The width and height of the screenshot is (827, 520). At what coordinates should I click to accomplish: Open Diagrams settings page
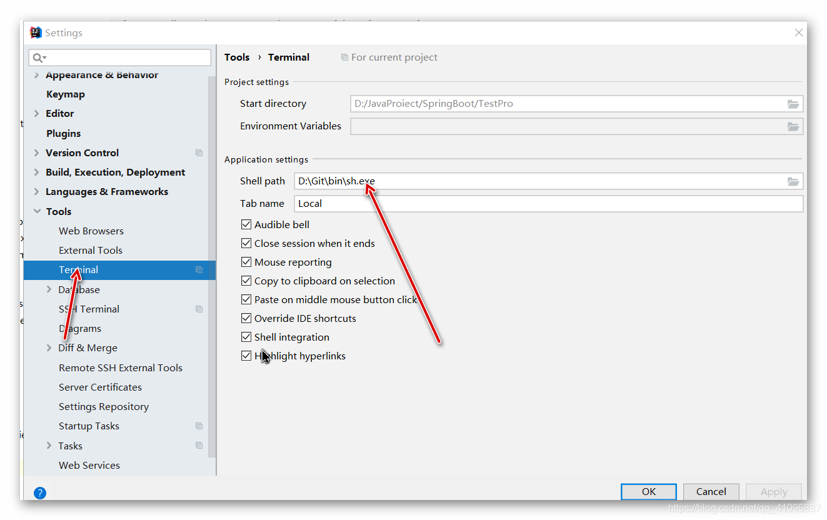pos(80,329)
